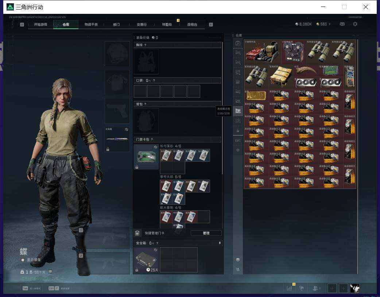Click the equipment panel vertical scrollbar
The width and height of the screenshot is (380, 297).
(x=222, y=108)
